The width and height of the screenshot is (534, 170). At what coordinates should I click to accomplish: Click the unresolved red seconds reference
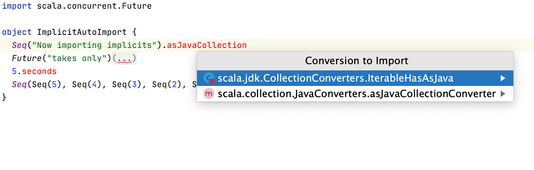[x=39, y=71]
